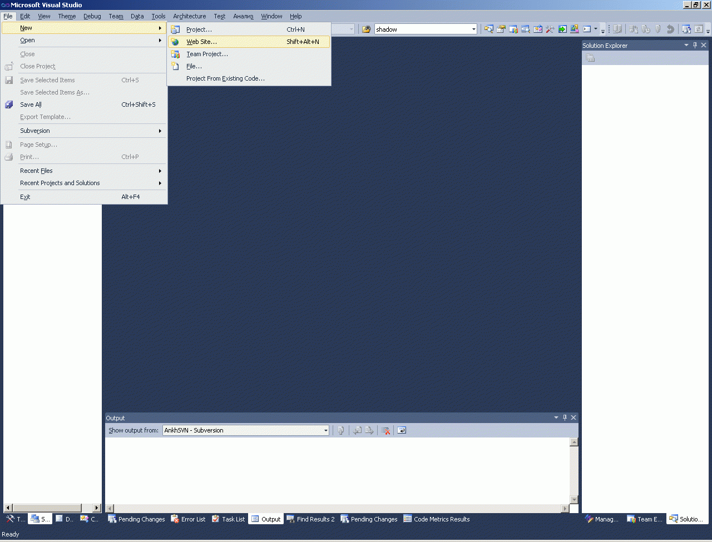Open the Output window position dropdown
Viewport: 712px width, 542px height.
(556, 417)
